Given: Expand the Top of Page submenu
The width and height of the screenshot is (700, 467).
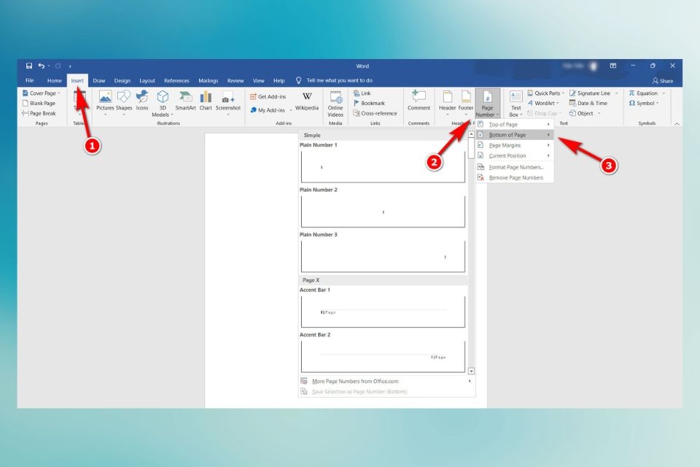Looking at the screenshot, I should (x=514, y=124).
